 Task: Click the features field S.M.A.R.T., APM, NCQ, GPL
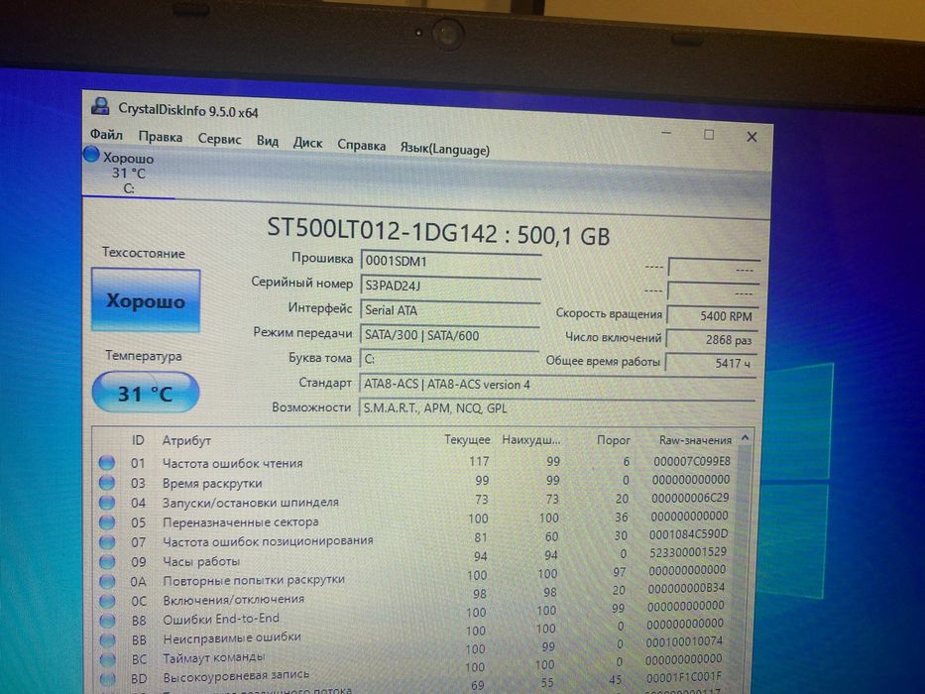[557, 408]
